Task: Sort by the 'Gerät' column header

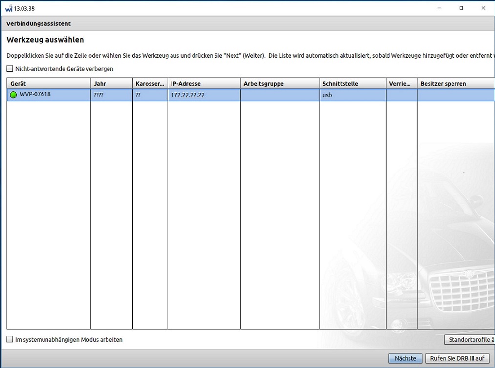Action: click(48, 84)
